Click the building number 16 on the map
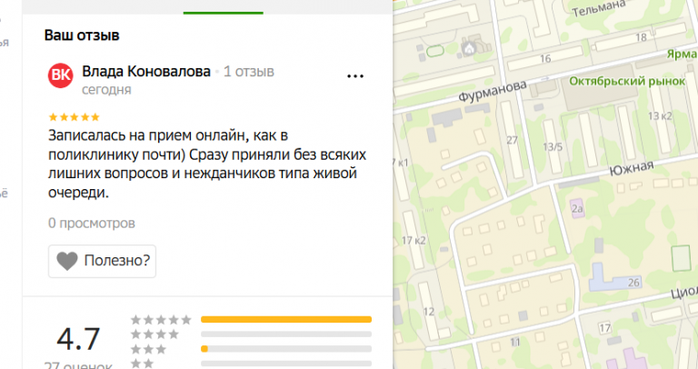The image size is (698, 369). click(x=545, y=58)
